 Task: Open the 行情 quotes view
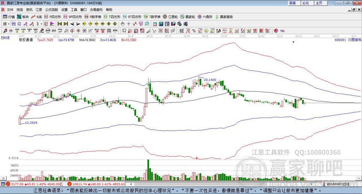8,17
